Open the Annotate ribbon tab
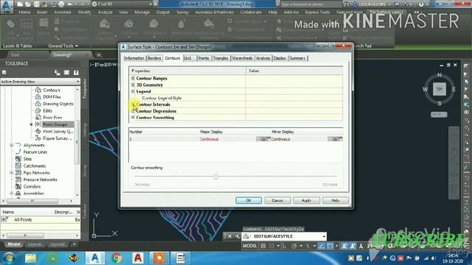472x265 pixels. point(63,13)
